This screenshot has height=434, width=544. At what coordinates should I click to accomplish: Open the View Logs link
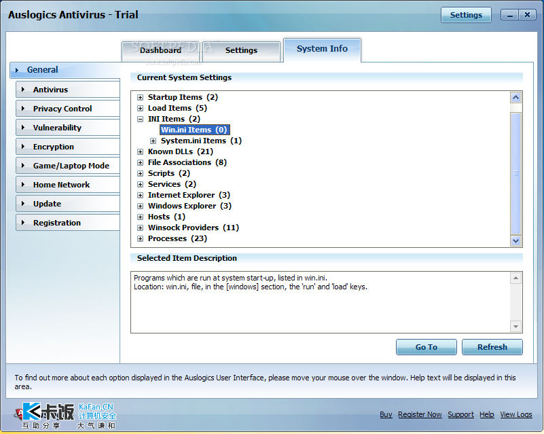click(516, 414)
